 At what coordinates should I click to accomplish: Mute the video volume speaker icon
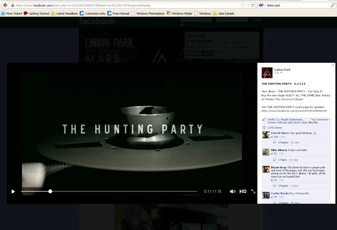click(232, 191)
